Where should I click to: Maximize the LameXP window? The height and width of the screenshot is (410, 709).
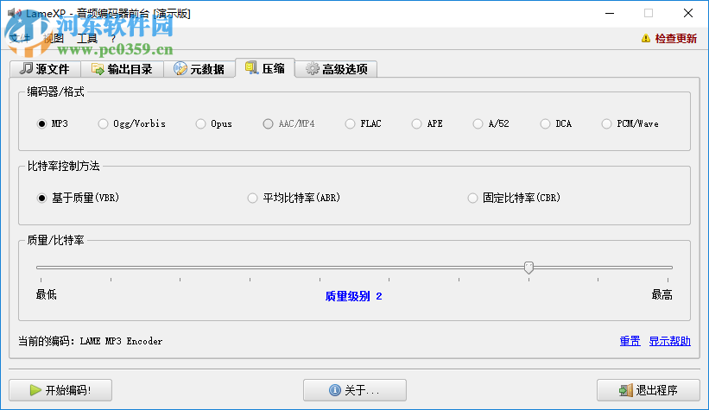point(649,13)
